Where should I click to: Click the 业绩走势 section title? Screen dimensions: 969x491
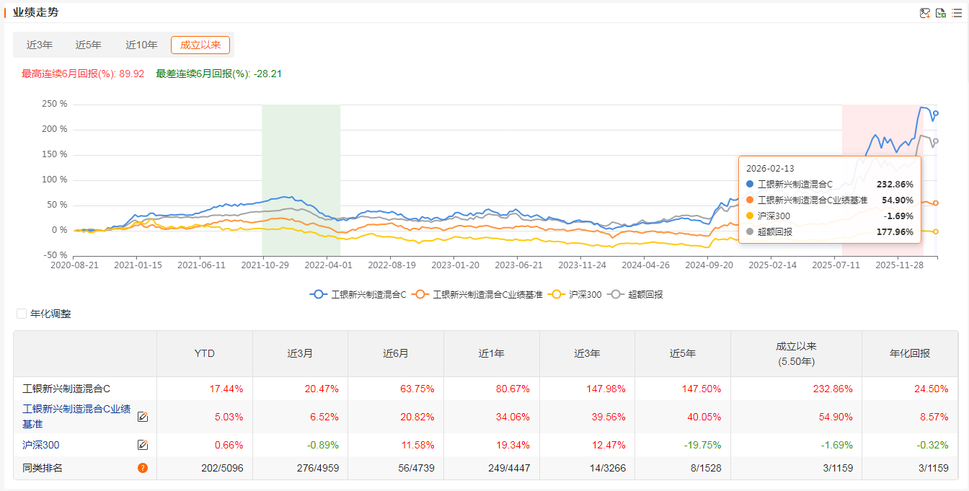click(36, 12)
